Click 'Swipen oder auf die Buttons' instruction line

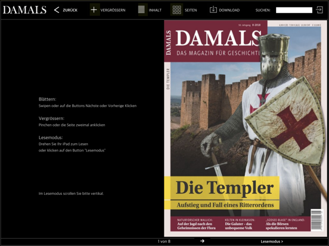click(x=88, y=106)
